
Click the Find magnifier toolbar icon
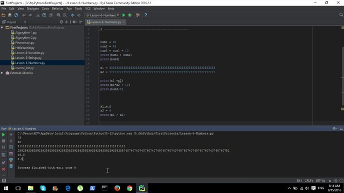pos(59,15)
